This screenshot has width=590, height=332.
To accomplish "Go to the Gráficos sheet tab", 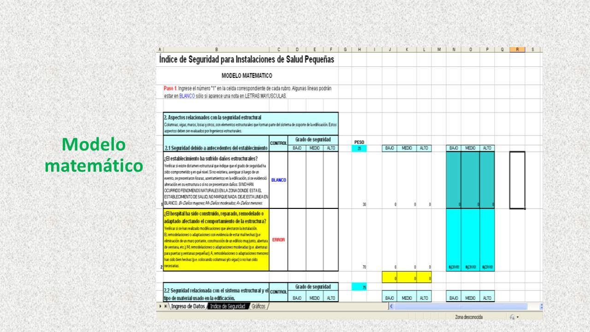I will click(259, 306).
